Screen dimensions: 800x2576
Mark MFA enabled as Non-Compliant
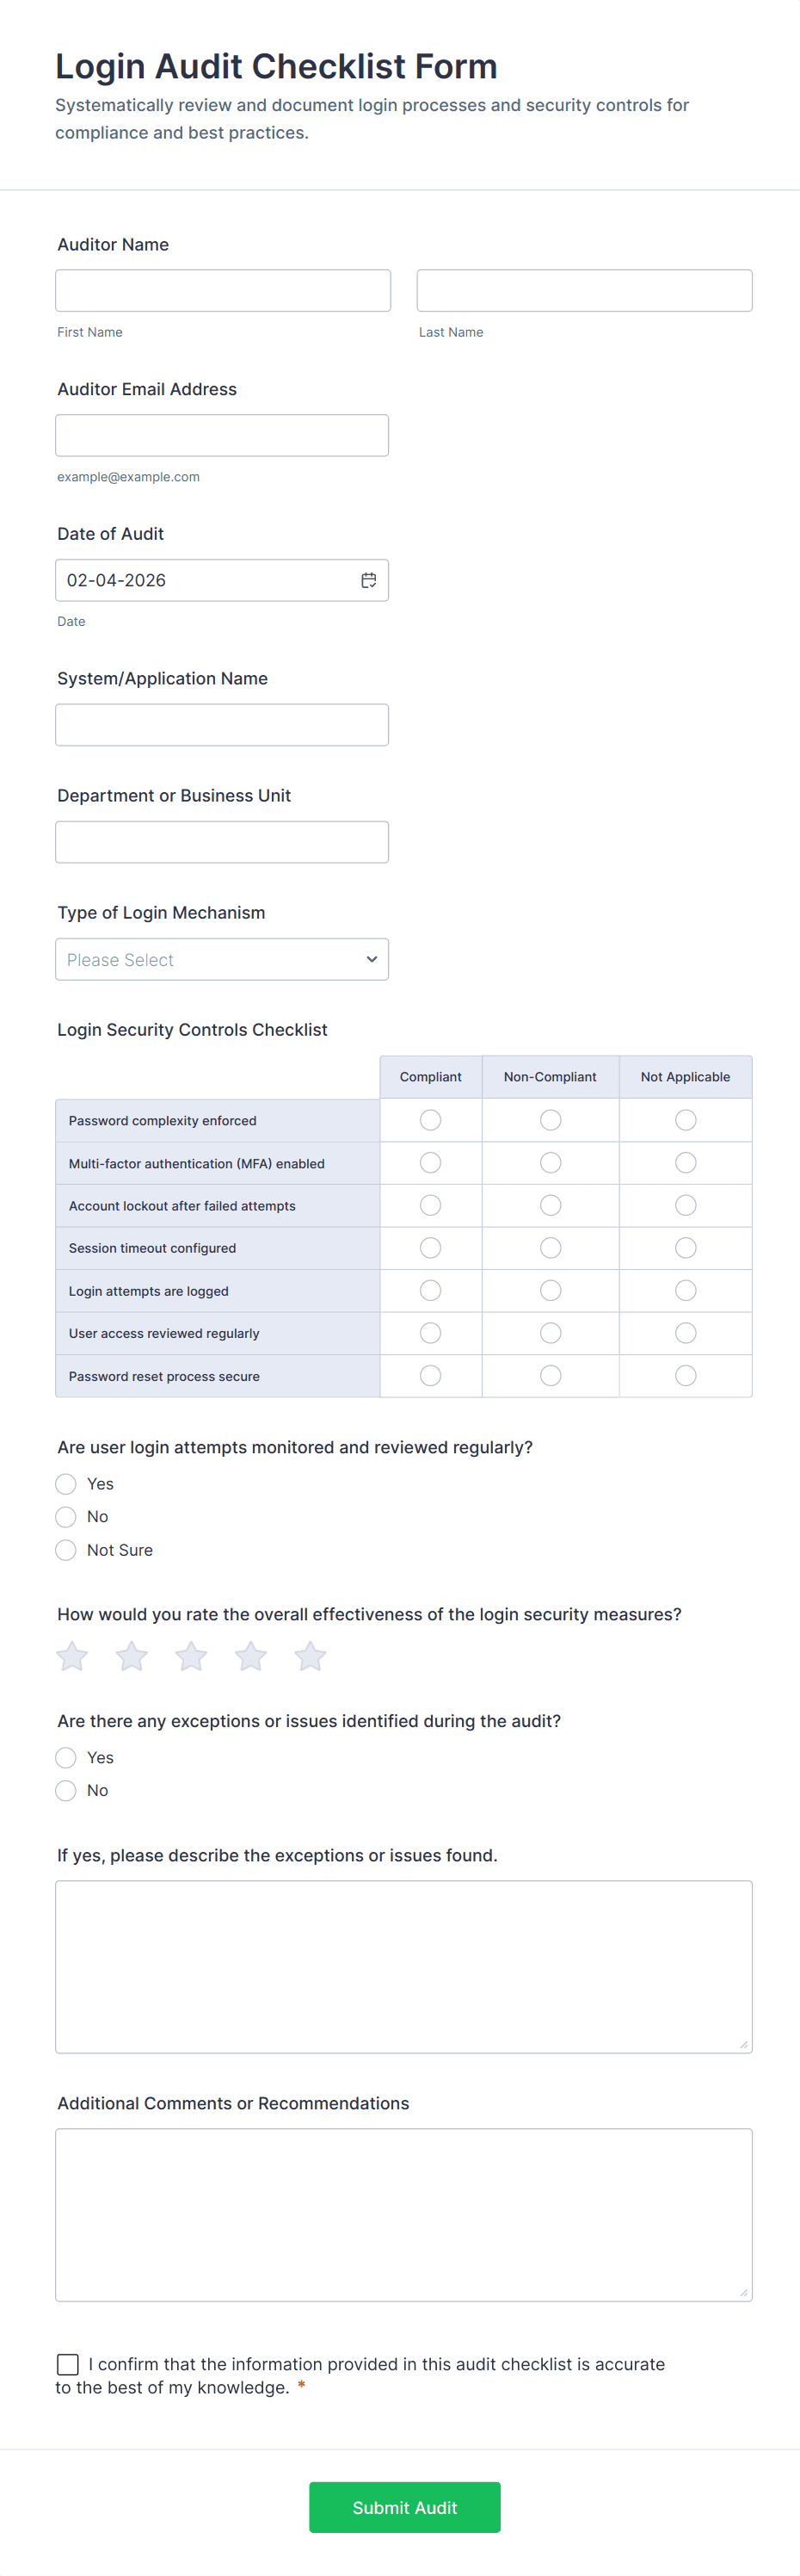pos(551,1163)
